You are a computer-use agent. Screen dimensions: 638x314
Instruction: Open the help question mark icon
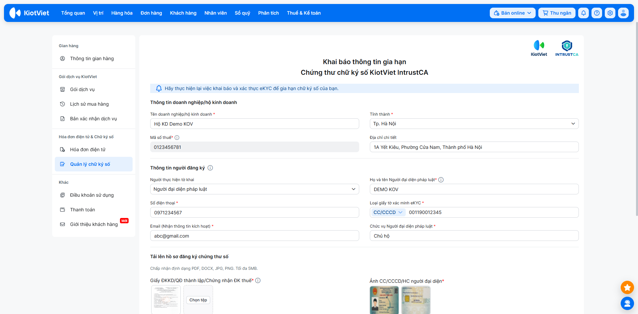pos(597,13)
